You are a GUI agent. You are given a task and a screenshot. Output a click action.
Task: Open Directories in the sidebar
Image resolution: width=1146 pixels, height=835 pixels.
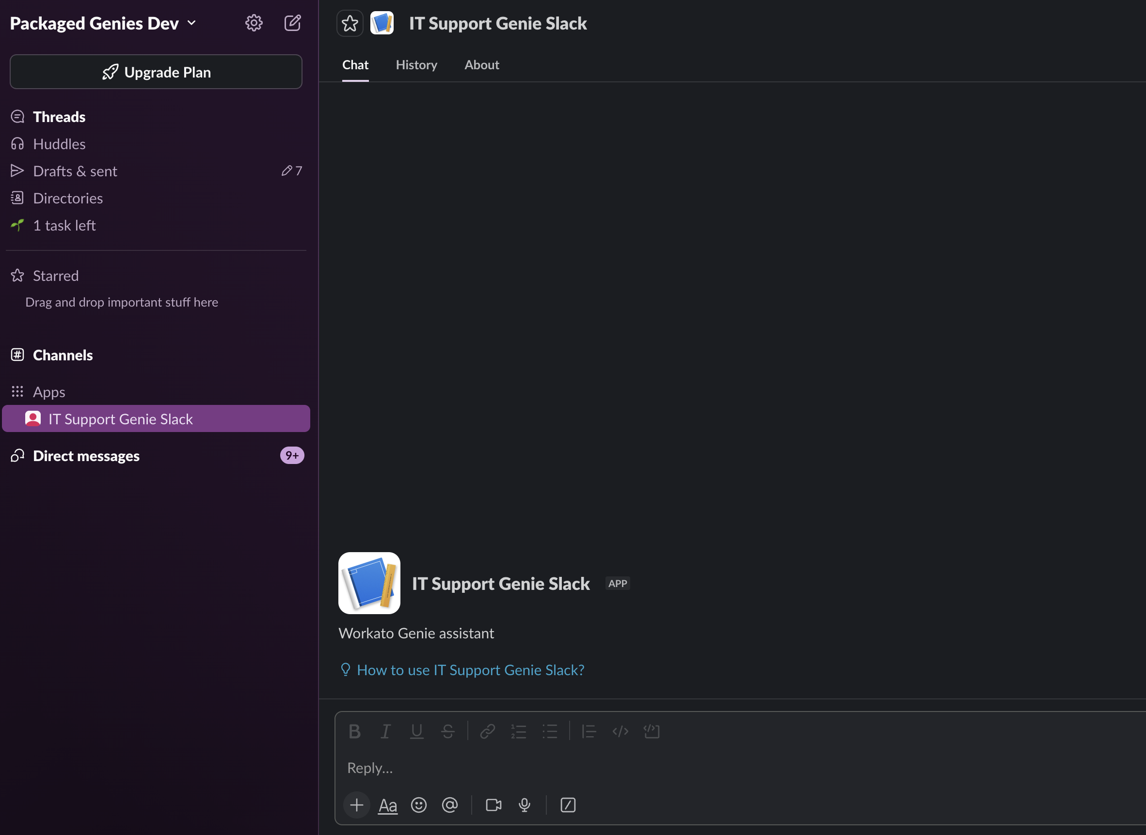[156, 198]
